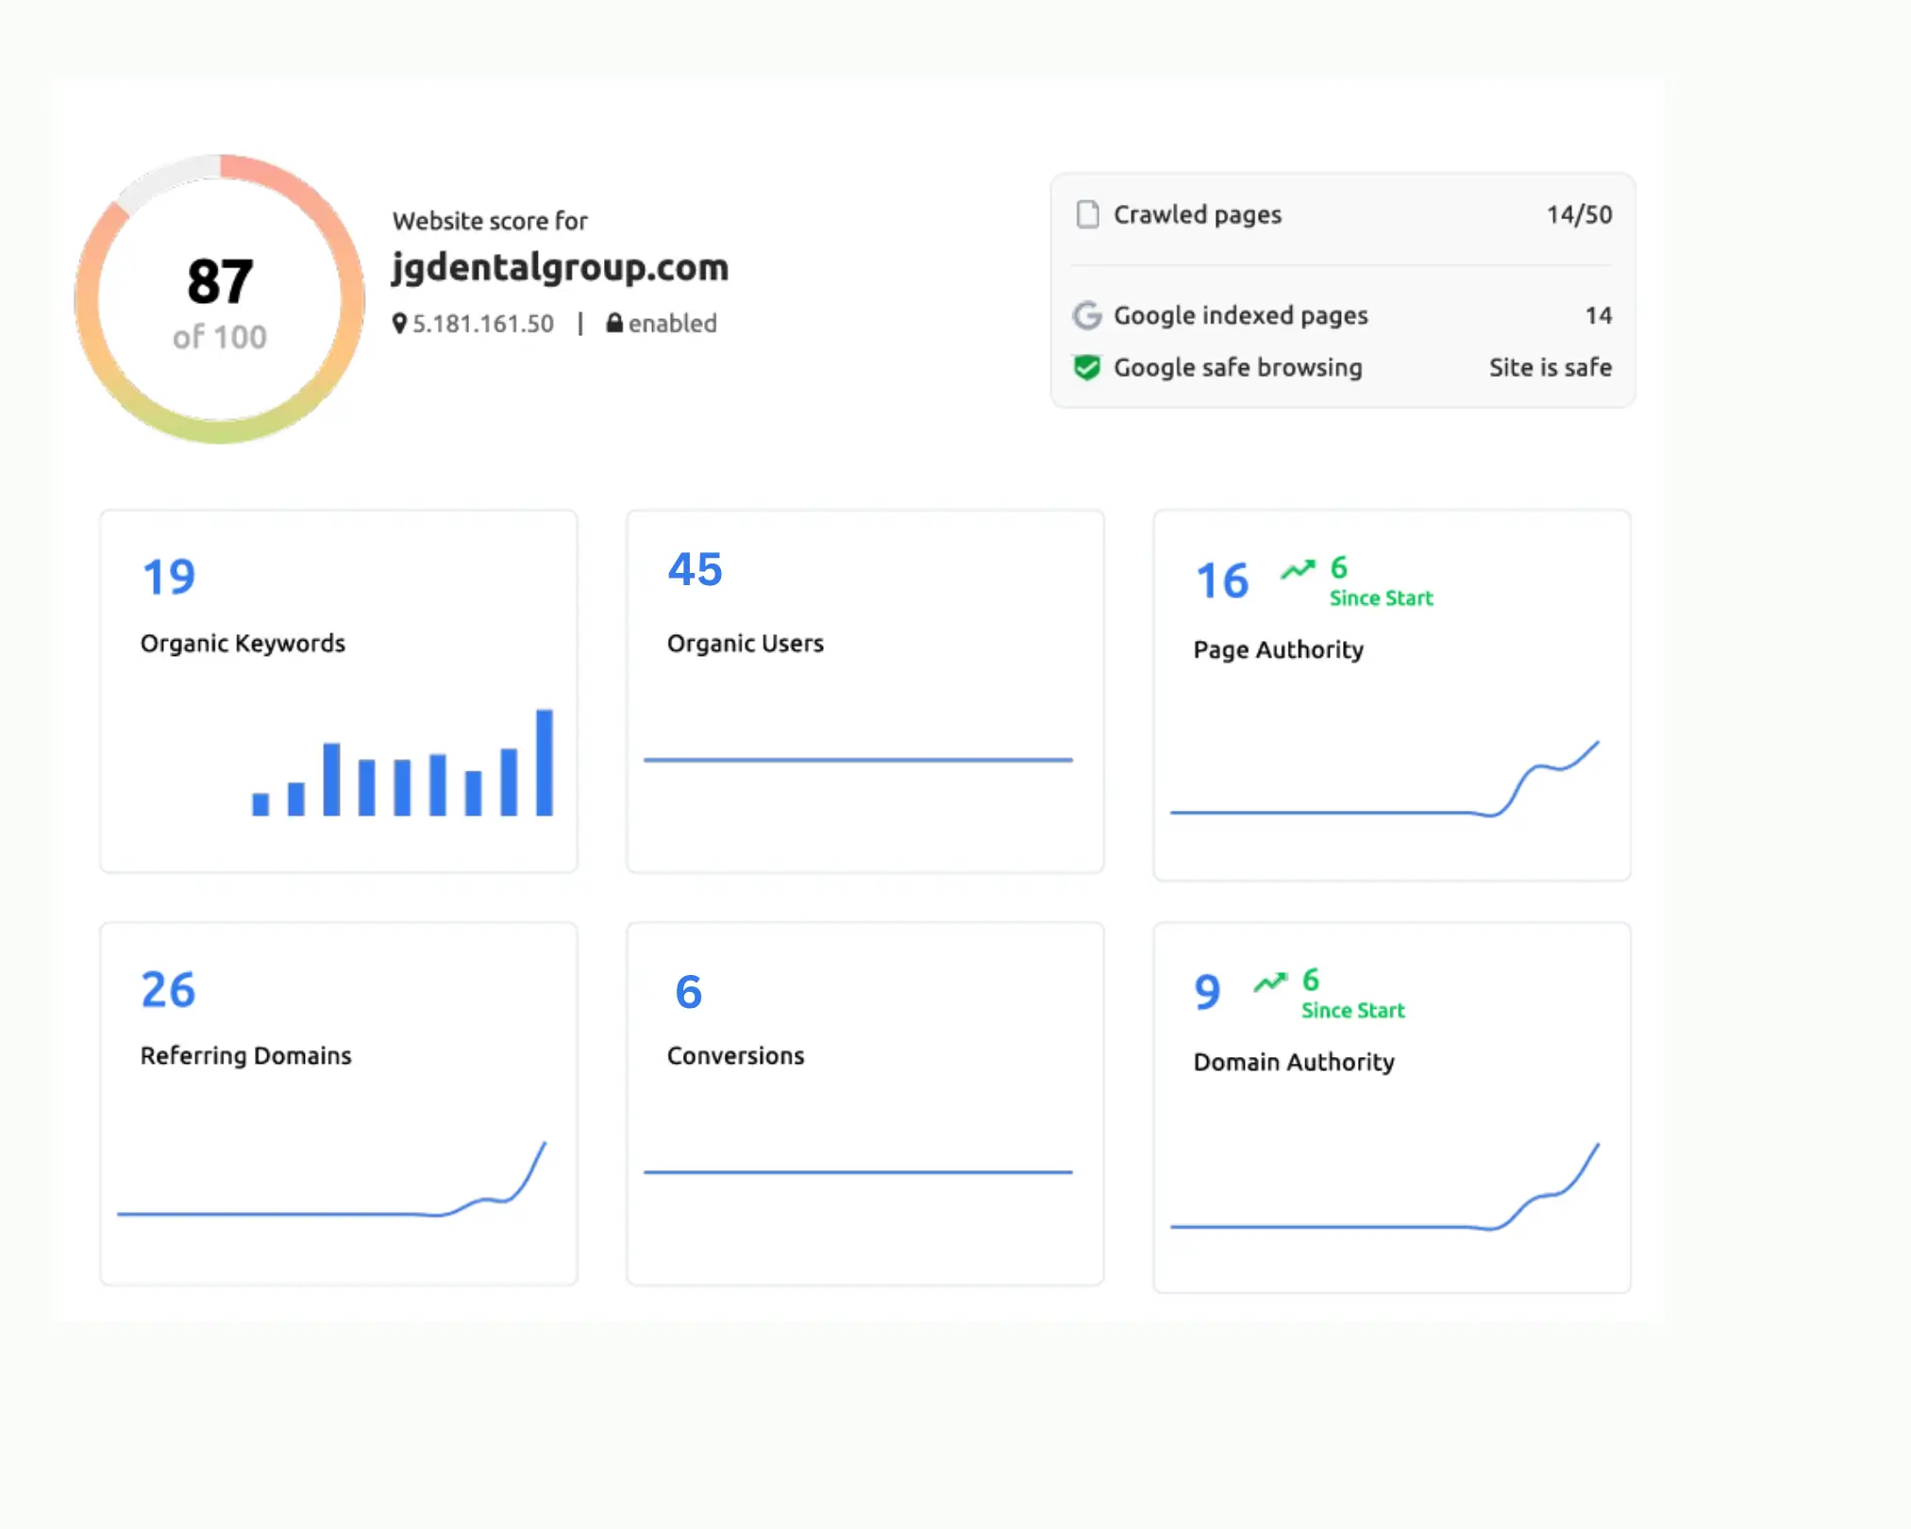
Task: Click the green safe browsing shield icon
Action: (x=1087, y=367)
